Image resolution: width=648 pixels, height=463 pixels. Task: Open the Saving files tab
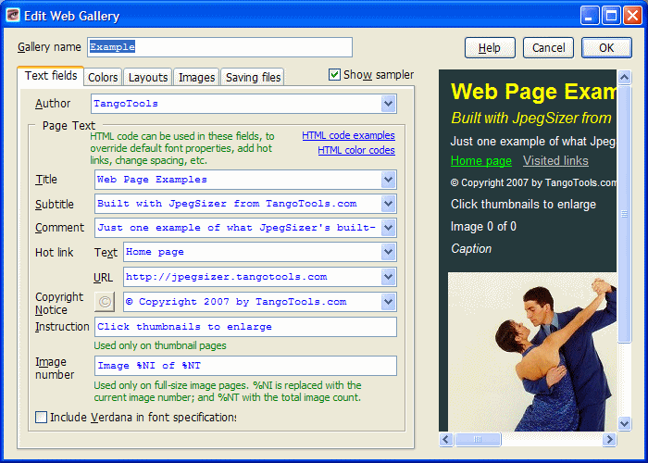click(x=253, y=78)
